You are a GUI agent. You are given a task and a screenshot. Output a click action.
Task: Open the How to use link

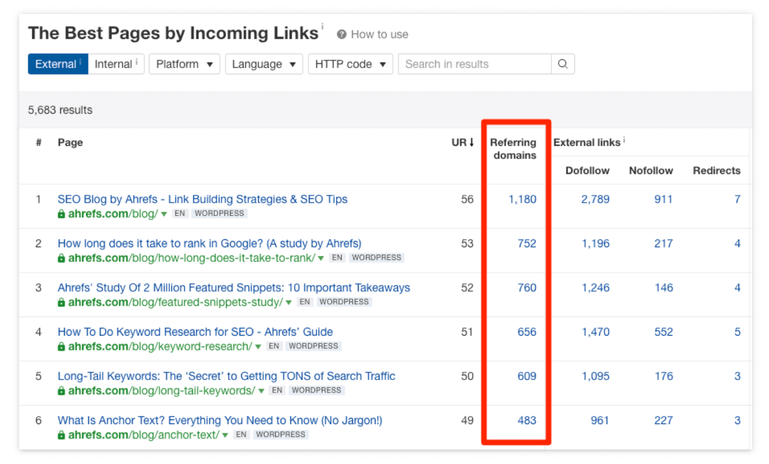[379, 35]
